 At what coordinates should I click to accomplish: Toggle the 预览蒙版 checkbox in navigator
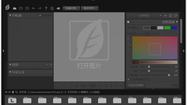[x=40, y=15]
